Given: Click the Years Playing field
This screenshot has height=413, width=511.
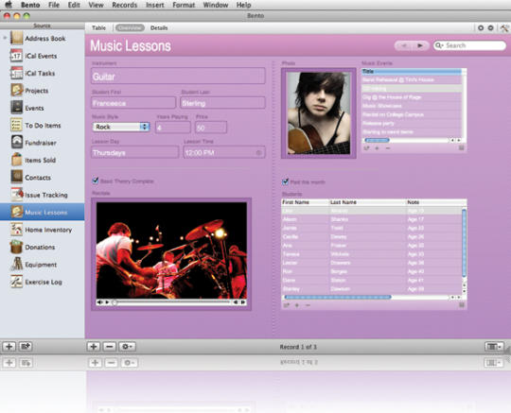Looking at the screenshot, I should coord(173,128).
